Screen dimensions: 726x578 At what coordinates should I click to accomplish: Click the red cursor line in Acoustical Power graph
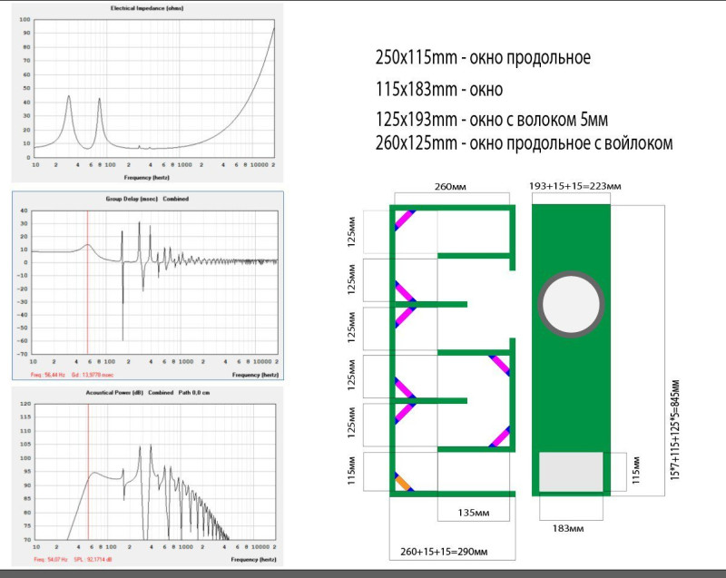coord(88,471)
